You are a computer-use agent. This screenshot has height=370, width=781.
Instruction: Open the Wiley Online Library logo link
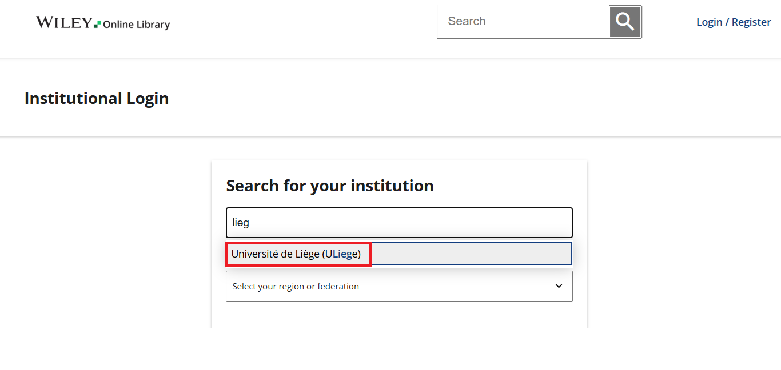point(103,23)
